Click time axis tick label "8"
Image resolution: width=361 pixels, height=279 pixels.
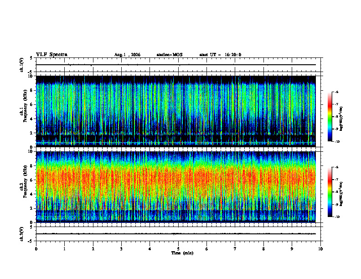pos(263,249)
